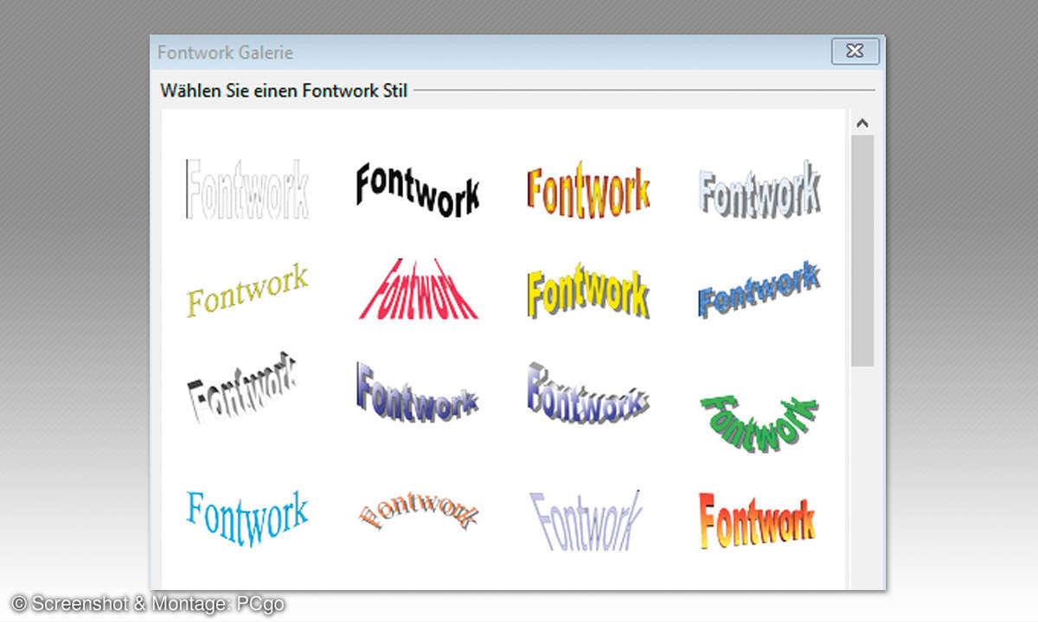
Task: Choose the blue-silver curved 3D Fontwork style
Action: tap(588, 391)
